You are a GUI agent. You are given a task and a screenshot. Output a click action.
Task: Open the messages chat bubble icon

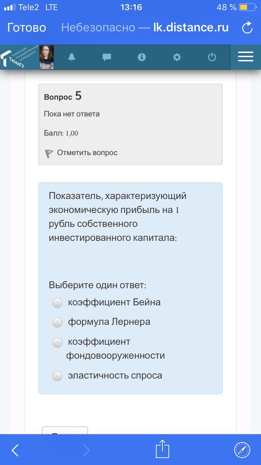[x=107, y=57]
